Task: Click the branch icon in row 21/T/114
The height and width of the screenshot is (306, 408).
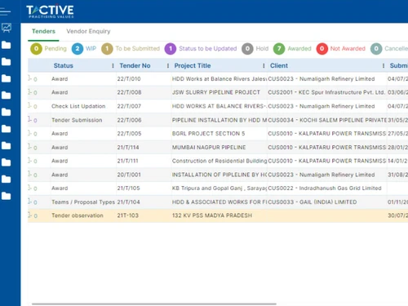Action: 29,147
